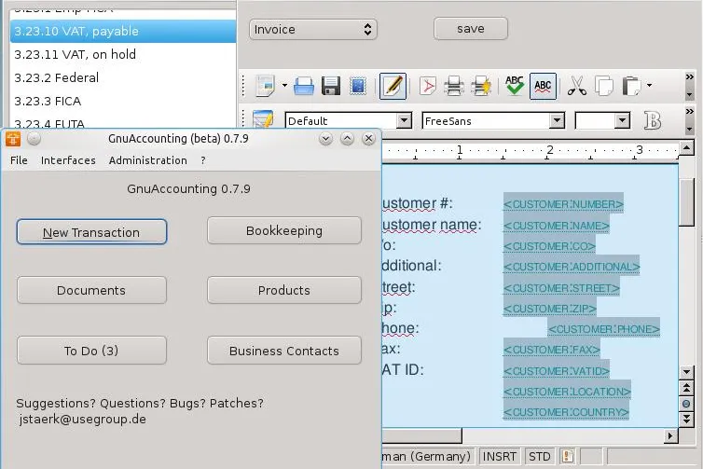Click the <CUSTOMER:STREET> placeholder field
This screenshot has width=703, height=469.
561,287
